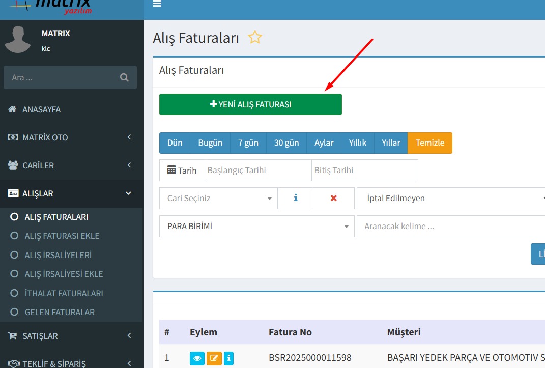Clear selected cari with red X icon
Viewport: 545px width, 368px height.
click(334, 198)
